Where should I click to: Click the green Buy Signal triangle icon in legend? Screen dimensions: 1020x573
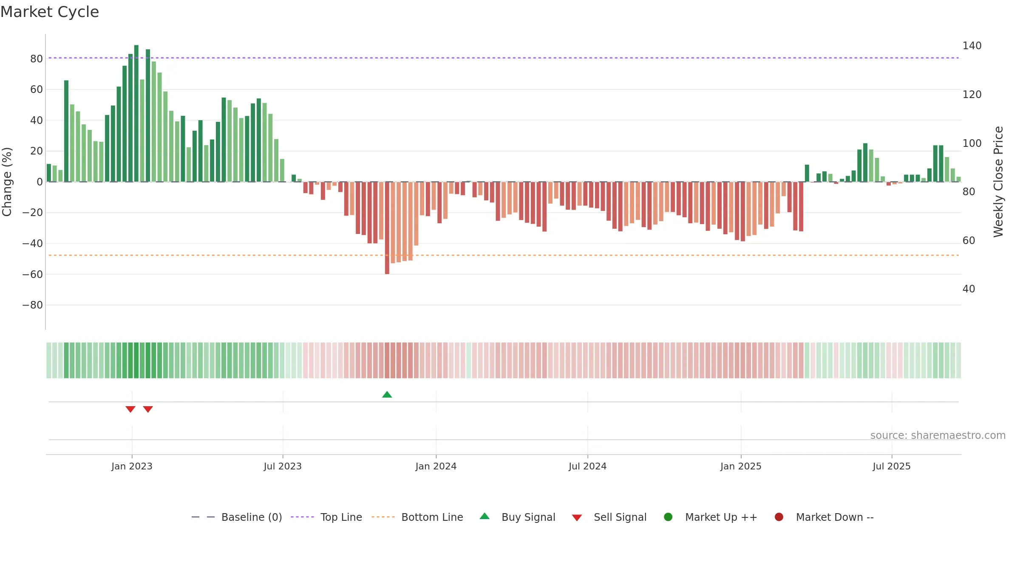(484, 516)
